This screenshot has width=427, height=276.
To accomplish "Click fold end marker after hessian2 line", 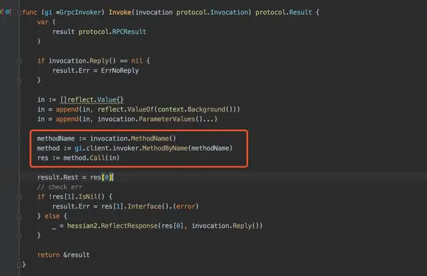I will (x=19, y=236).
